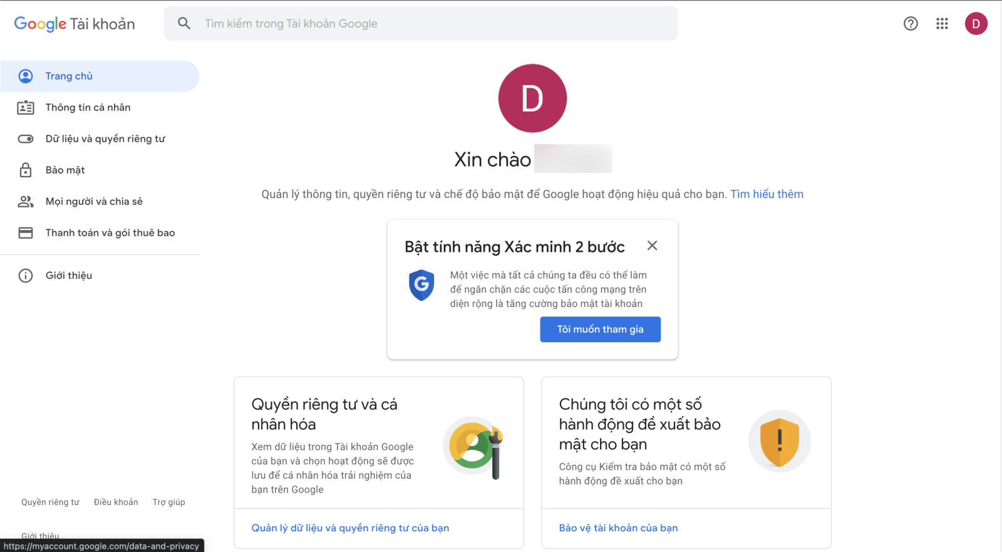
Task: Open Bảo vệ tài khoản của bạn link
Action: click(x=618, y=528)
